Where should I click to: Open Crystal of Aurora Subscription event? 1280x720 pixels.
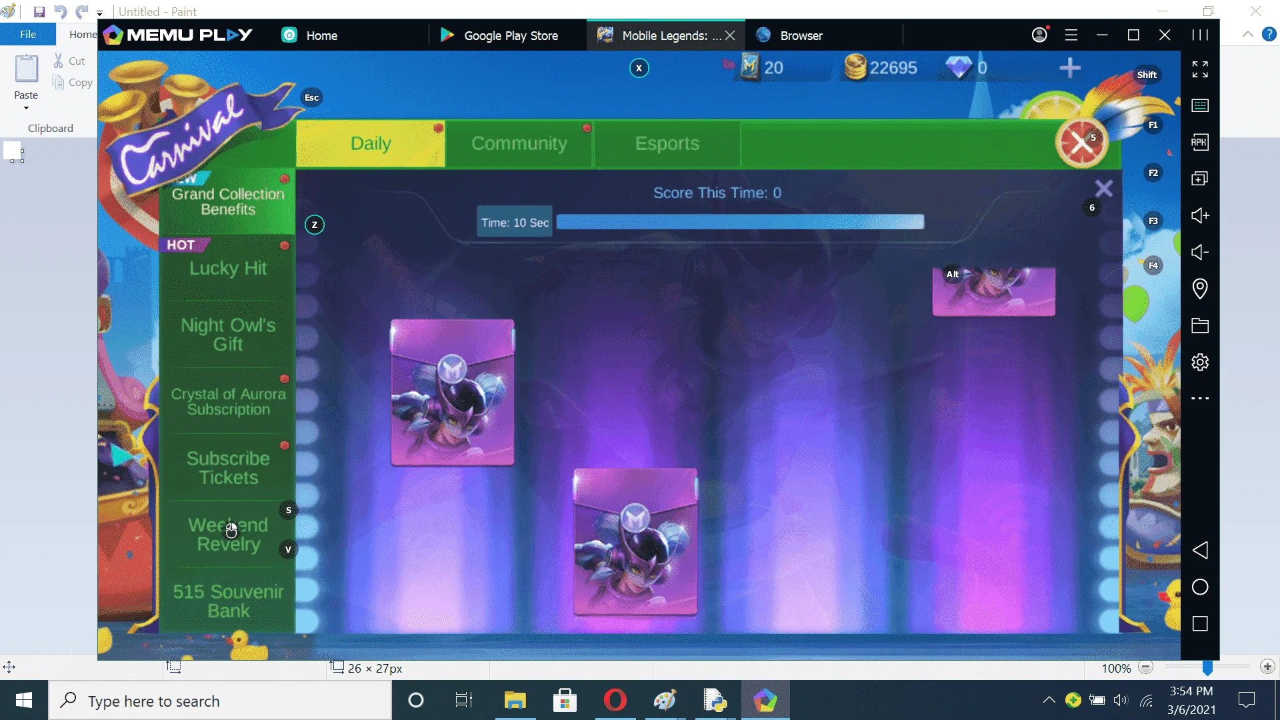pos(228,401)
